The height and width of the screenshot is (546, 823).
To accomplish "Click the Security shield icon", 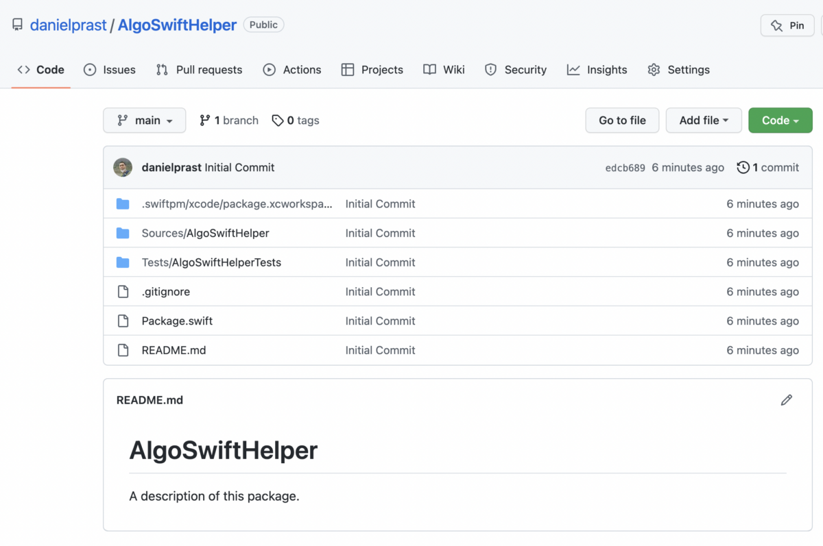I will [x=490, y=70].
